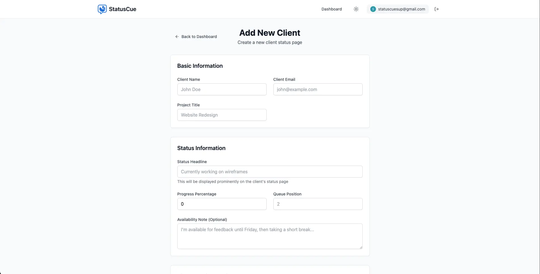Viewport: 540px width, 274px height.
Task: Click the 'Status Headline' label
Action: tap(192, 162)
